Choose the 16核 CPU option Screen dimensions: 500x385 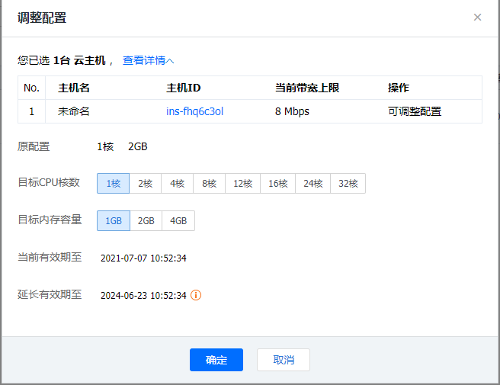pos(278,184)
